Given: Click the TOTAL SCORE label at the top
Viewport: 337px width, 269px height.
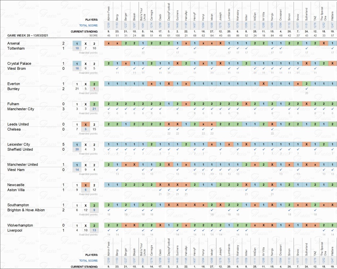Looking at the screenshot, I should coord(89,25).
